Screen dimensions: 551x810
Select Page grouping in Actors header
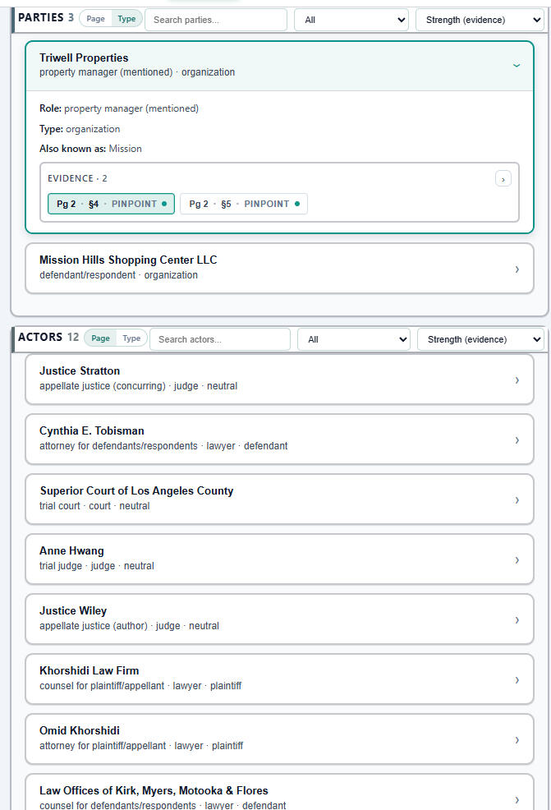(x=100, y=338)
